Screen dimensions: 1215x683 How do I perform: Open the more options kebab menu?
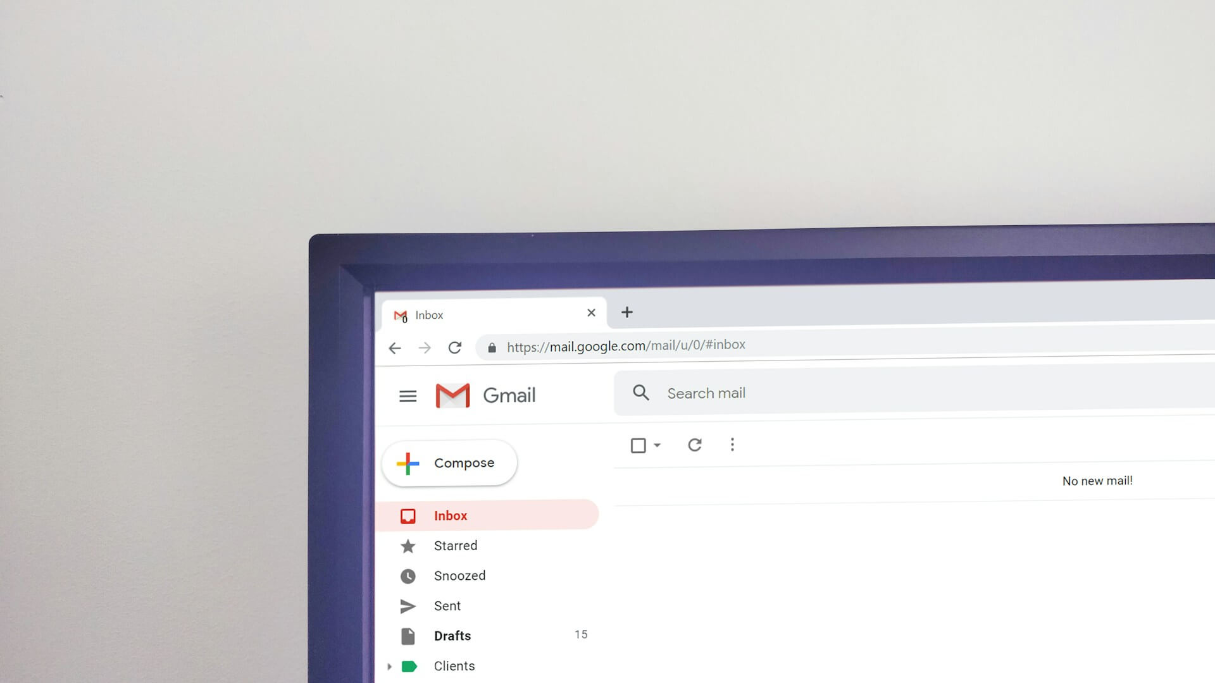[731, 445]
